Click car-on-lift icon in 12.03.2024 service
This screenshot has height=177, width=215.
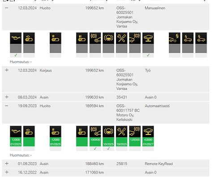pos(148,38)
